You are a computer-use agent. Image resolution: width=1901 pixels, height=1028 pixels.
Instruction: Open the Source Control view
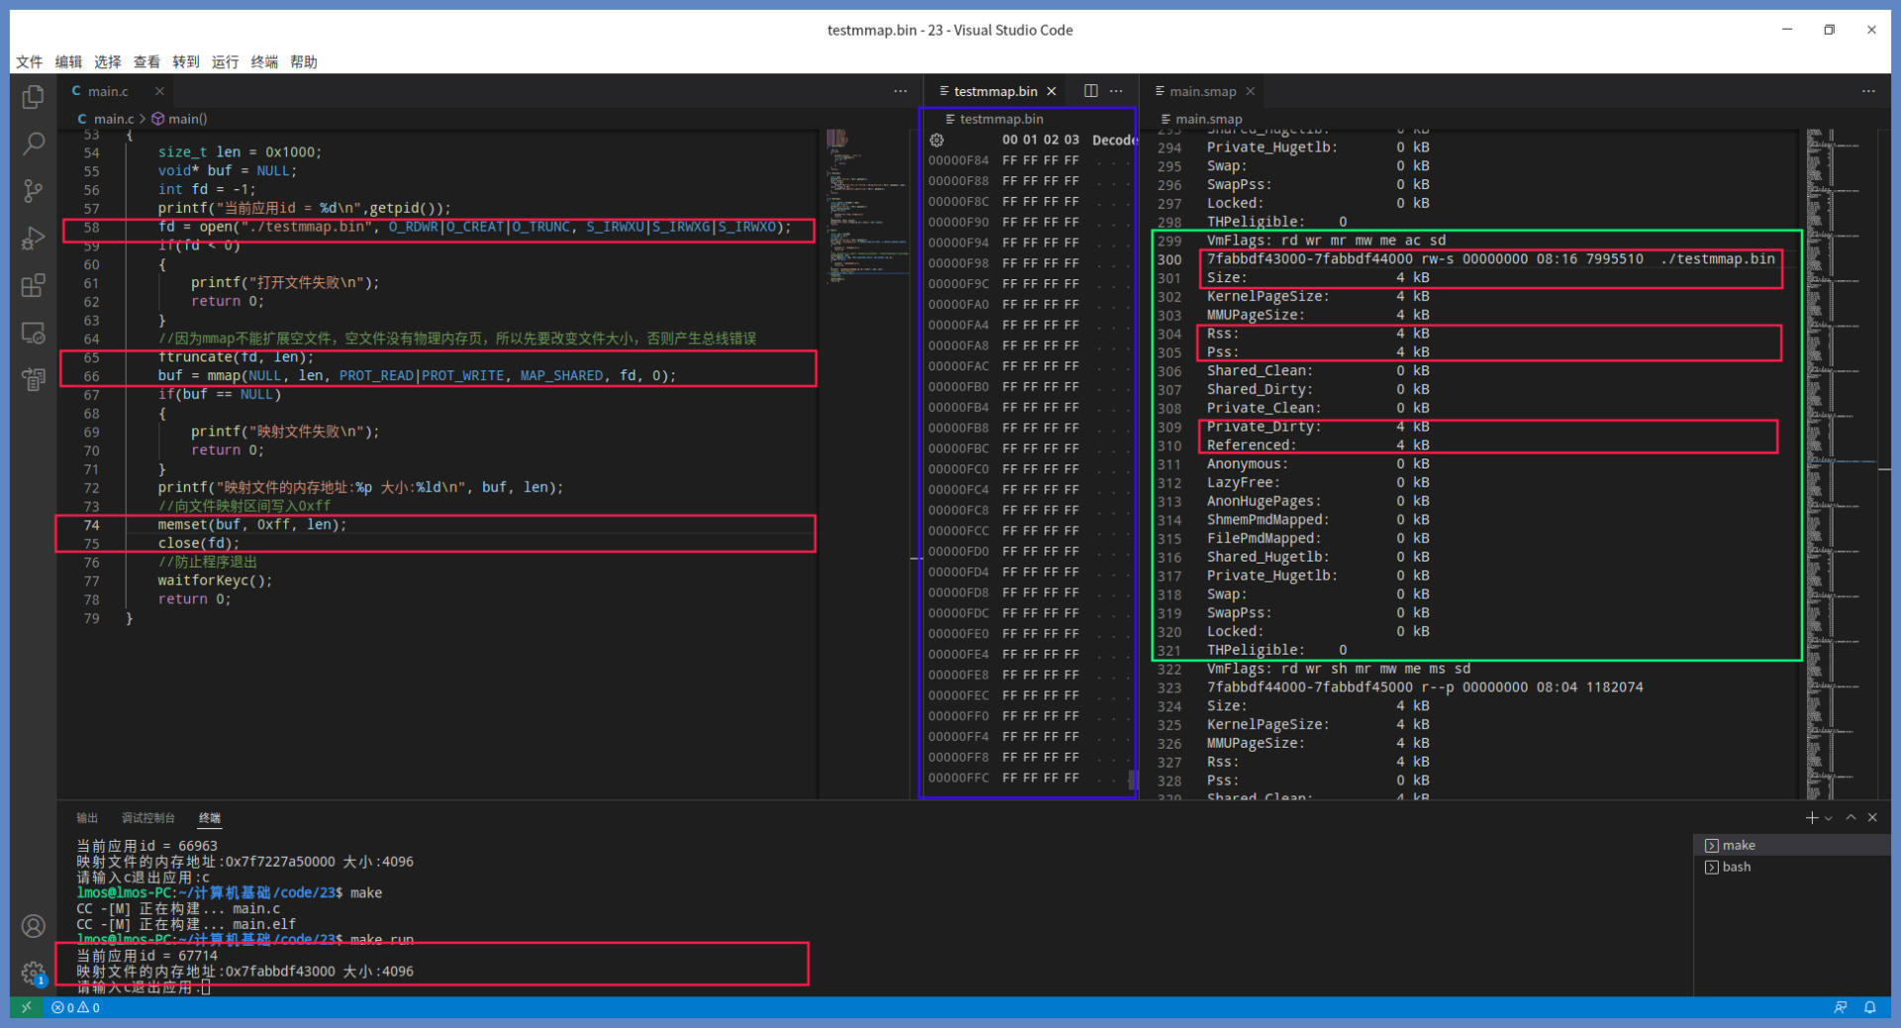(x=33, y=190)
